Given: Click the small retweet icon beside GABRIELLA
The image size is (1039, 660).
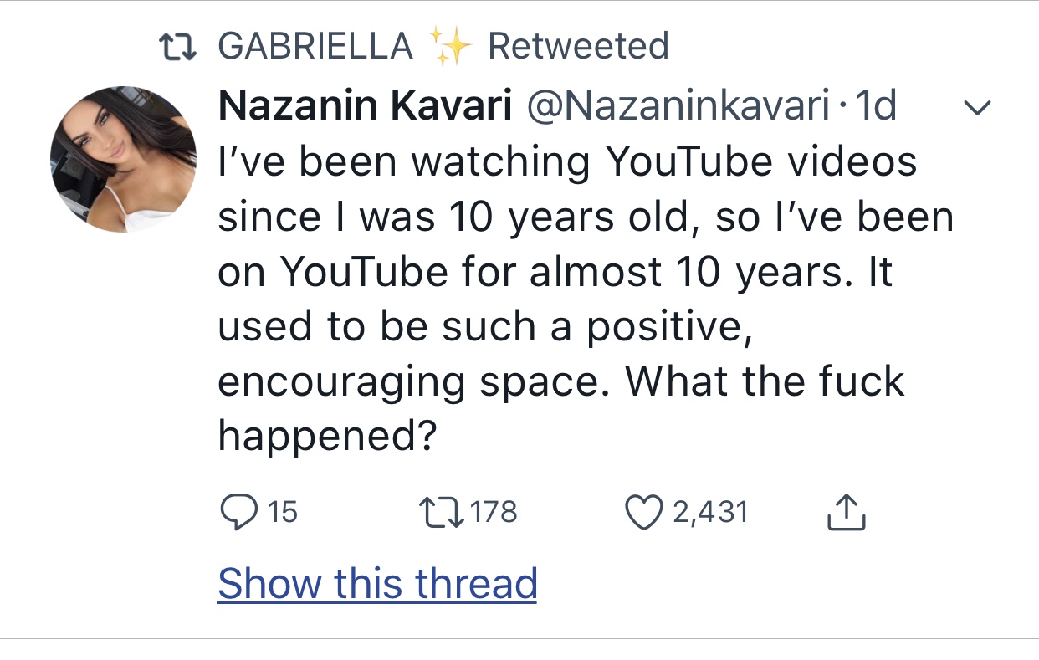Looking at the screenshot, I should 177,46.
